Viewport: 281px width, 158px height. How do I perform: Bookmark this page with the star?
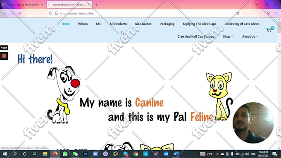pyautogui.click(x=238, y=13)
